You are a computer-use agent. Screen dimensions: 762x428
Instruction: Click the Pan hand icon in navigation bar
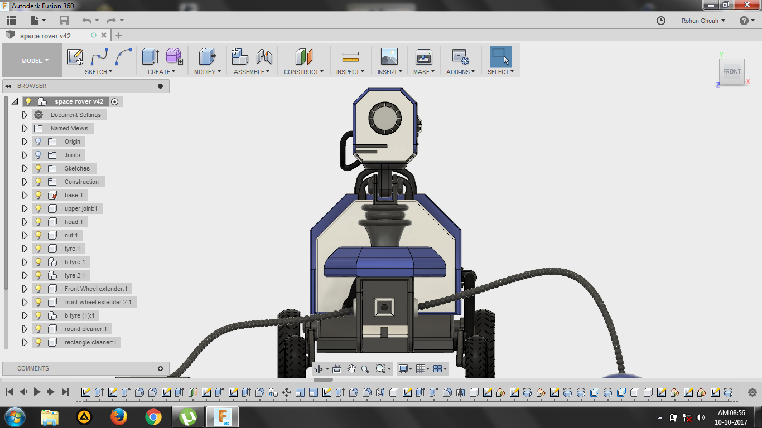(x=351, y=369)
